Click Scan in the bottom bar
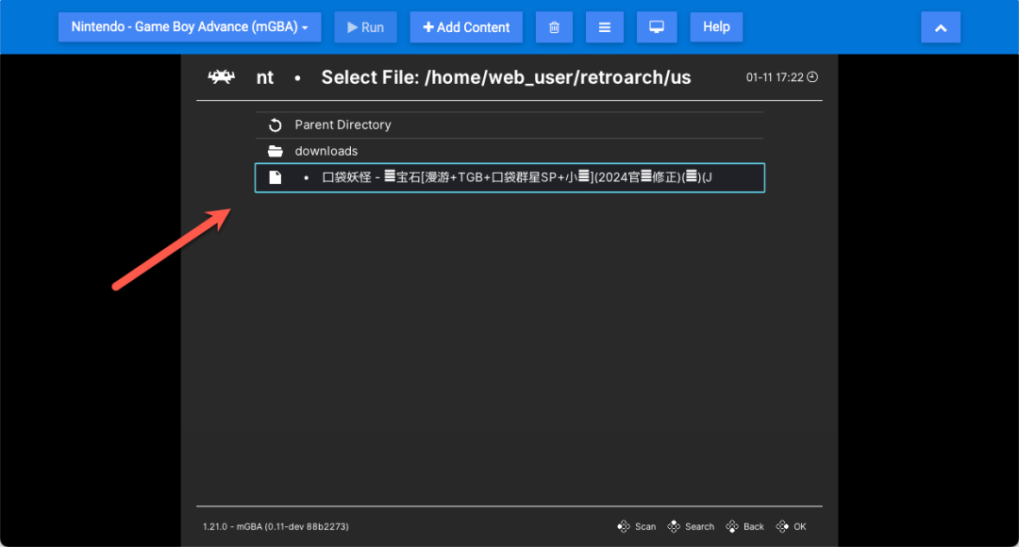 638,526
